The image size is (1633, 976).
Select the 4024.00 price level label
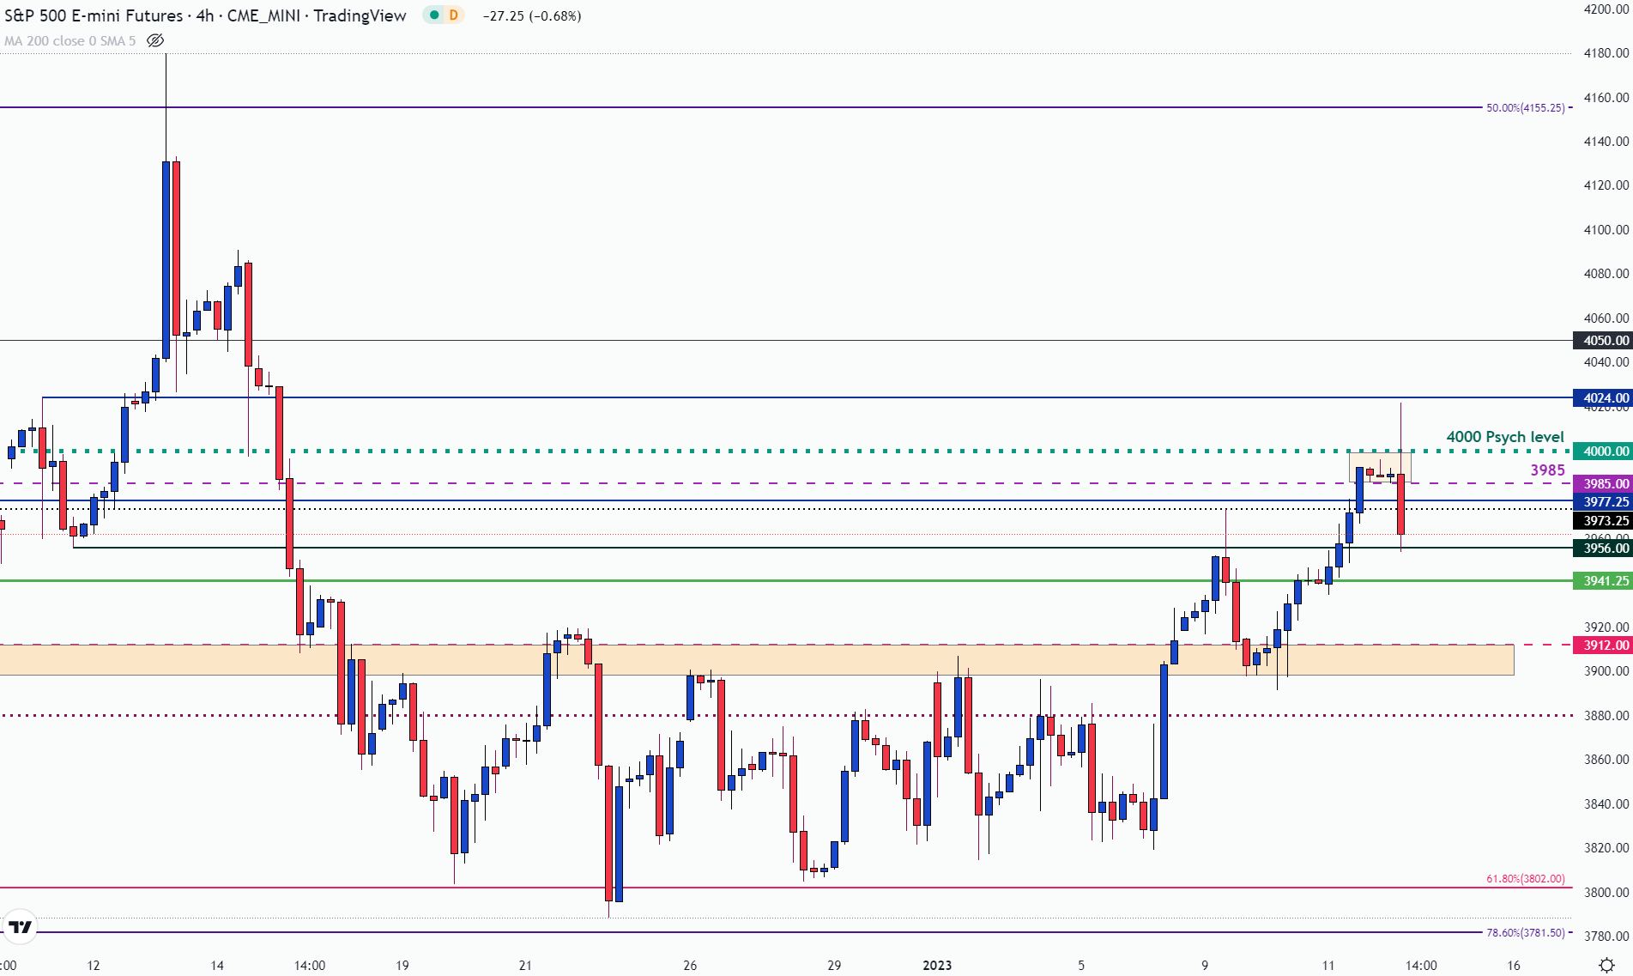click(x=1602, y=397)
